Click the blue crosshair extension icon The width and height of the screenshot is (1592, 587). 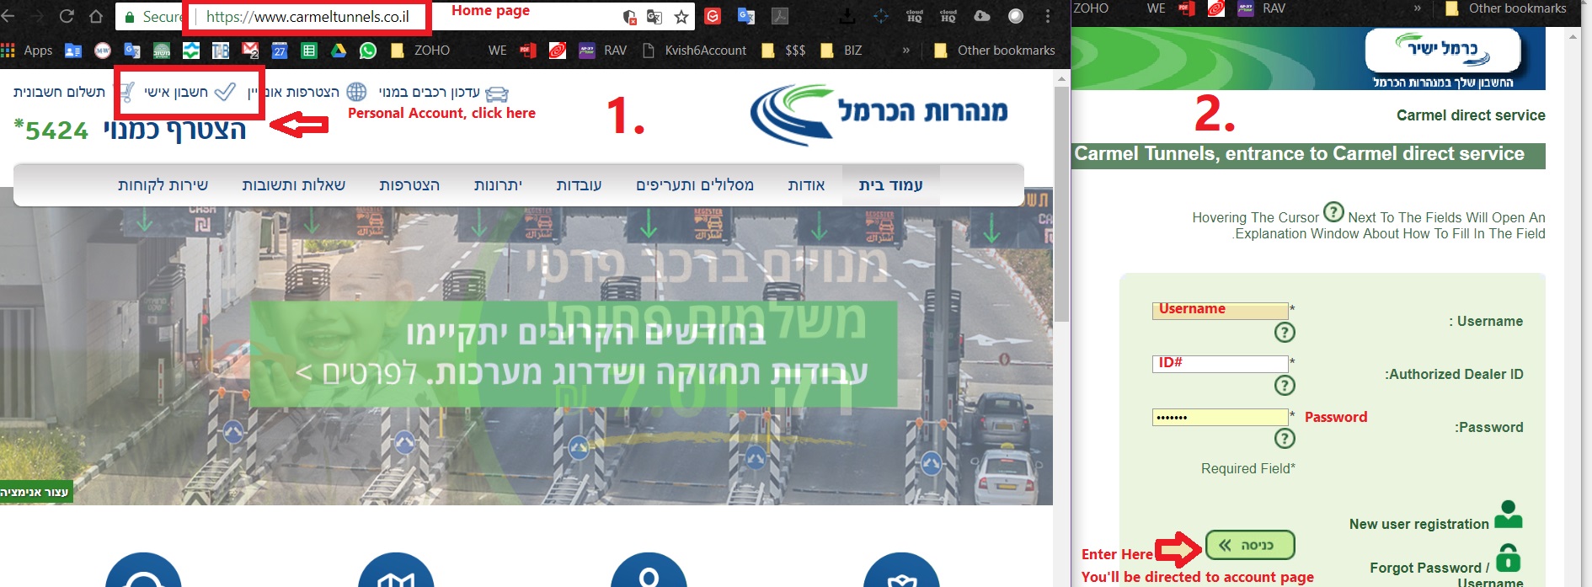(x=881, y=16)
